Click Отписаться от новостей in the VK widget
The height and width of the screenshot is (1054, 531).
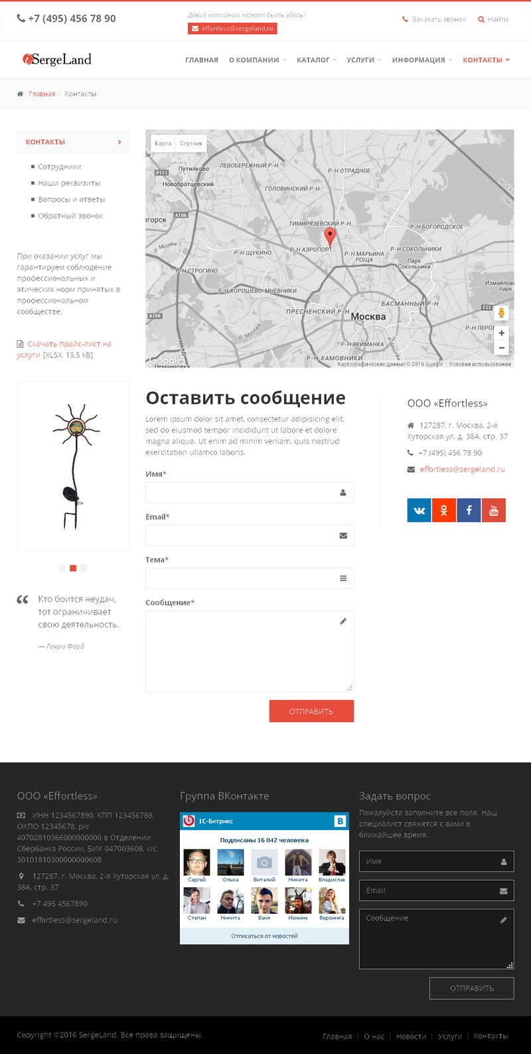tap(264, 936)
